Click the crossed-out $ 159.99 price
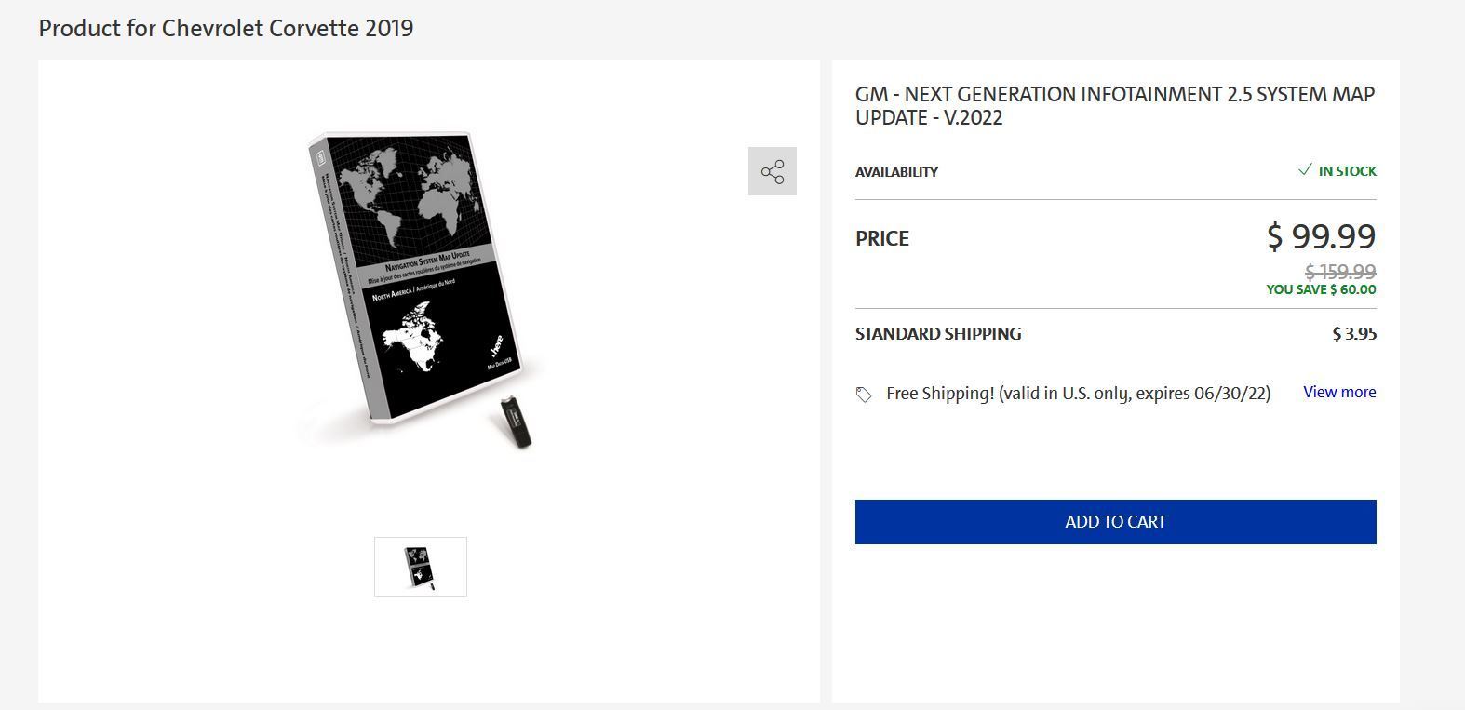This screenshot has height=710, width=1465. click(1340, 272)
